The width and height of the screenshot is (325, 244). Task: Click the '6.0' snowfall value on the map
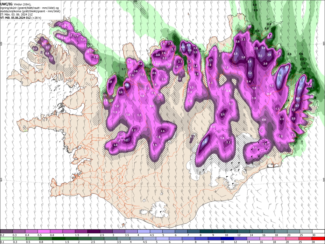(280, 75)
